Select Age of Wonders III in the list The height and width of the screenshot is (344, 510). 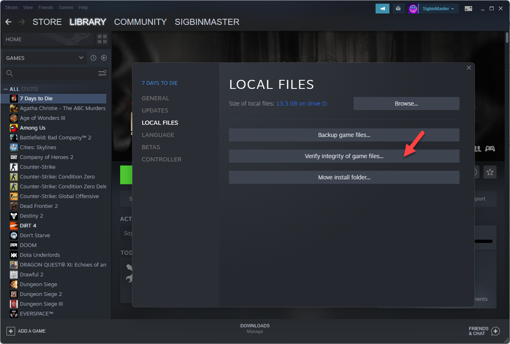(42, 118)
